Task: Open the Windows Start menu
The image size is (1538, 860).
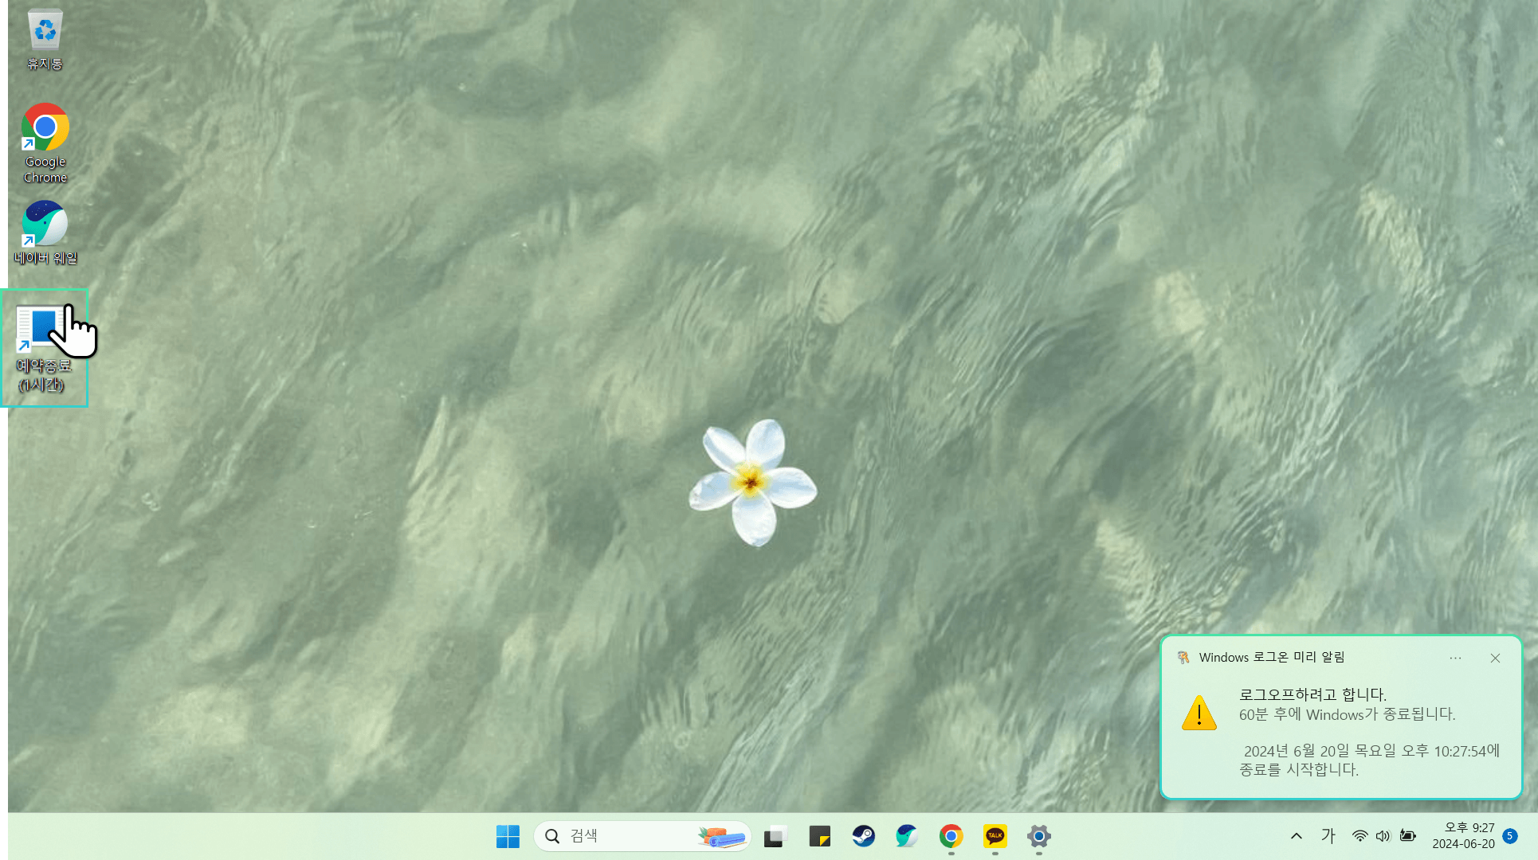Action: tap(508, 836)
